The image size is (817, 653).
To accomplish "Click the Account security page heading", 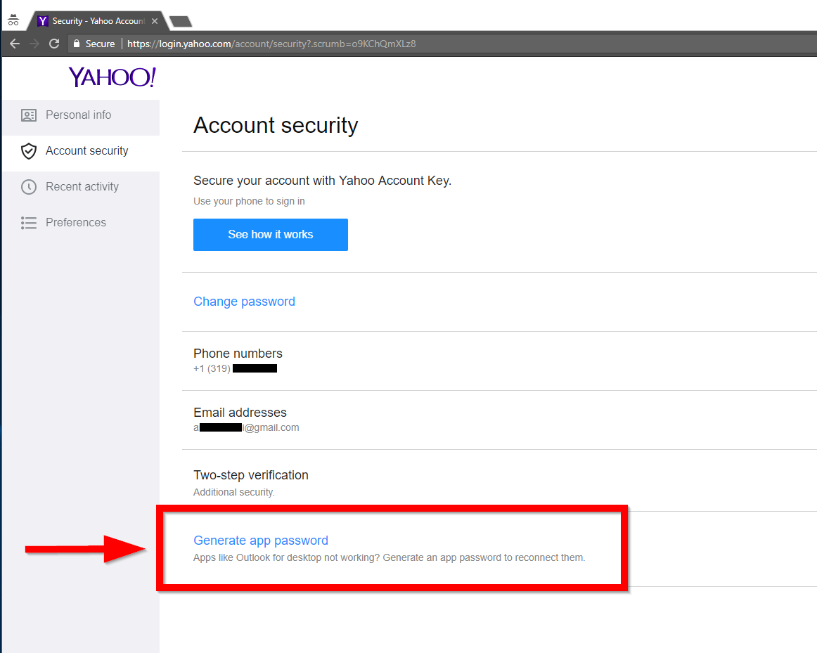I will pyautogui.click(x=276, y=126).
